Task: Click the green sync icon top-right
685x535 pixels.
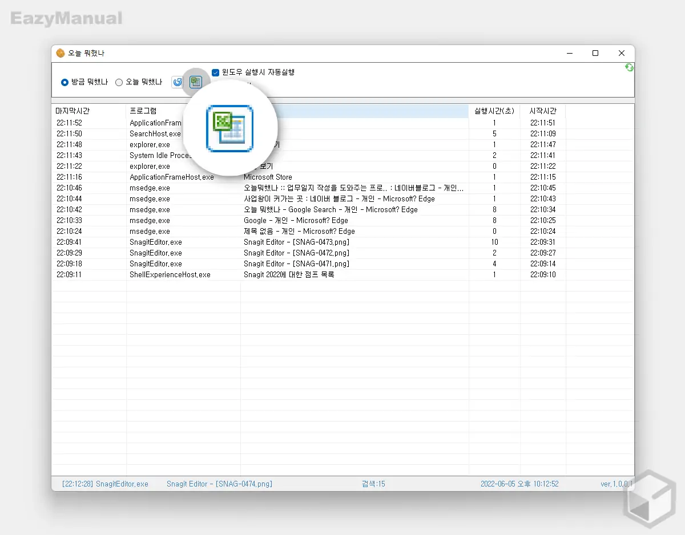Action: point(629,67)
